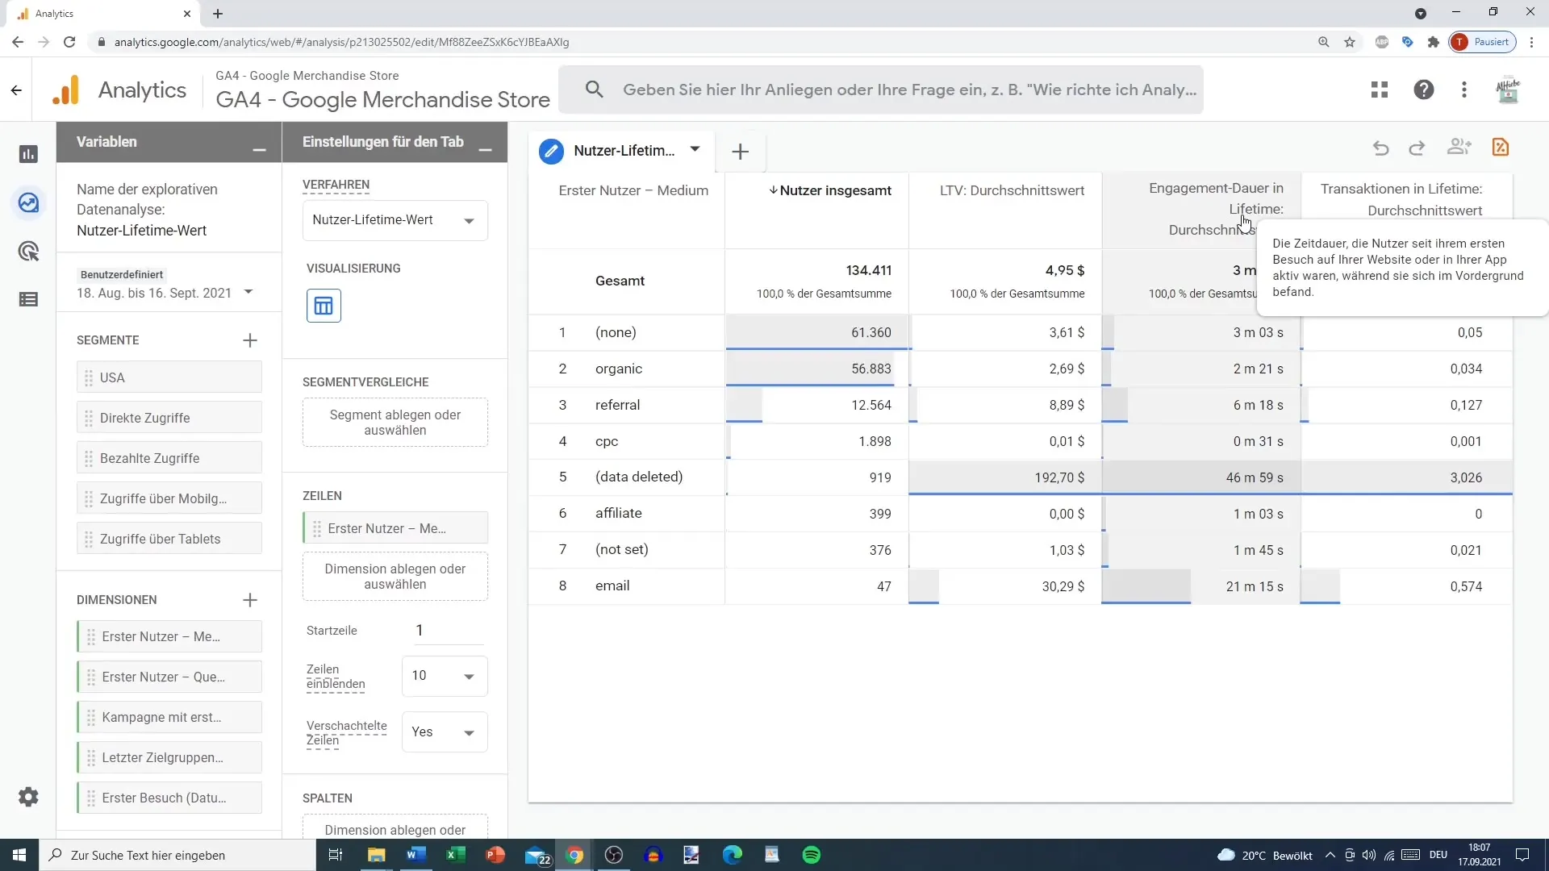1549x871 pixels.
Task: Click the account avatar in Analytics header
Action: coord(1508,90)
